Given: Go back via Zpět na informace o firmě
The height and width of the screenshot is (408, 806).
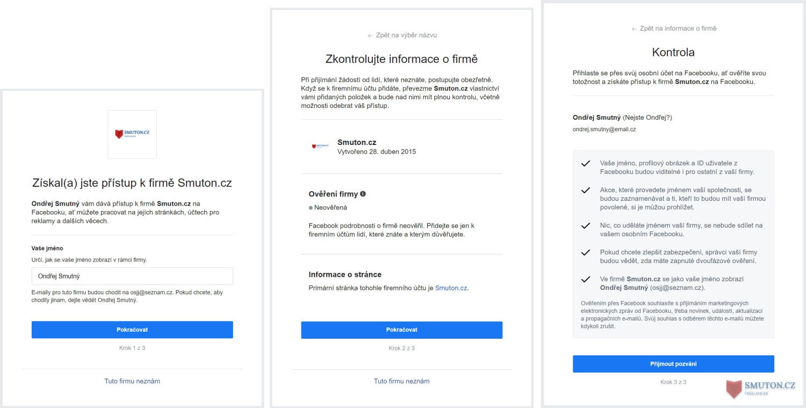Looking at the screenshot, I should [x=674, y=28].
